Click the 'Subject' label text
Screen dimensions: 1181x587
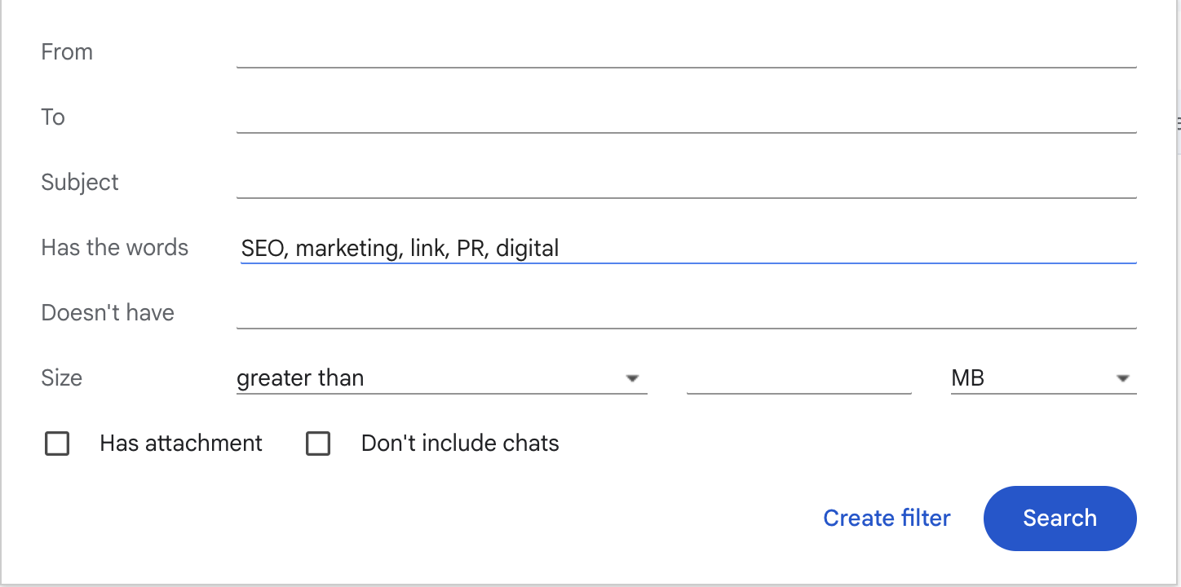pyautogui.click(x=80, y=183)
